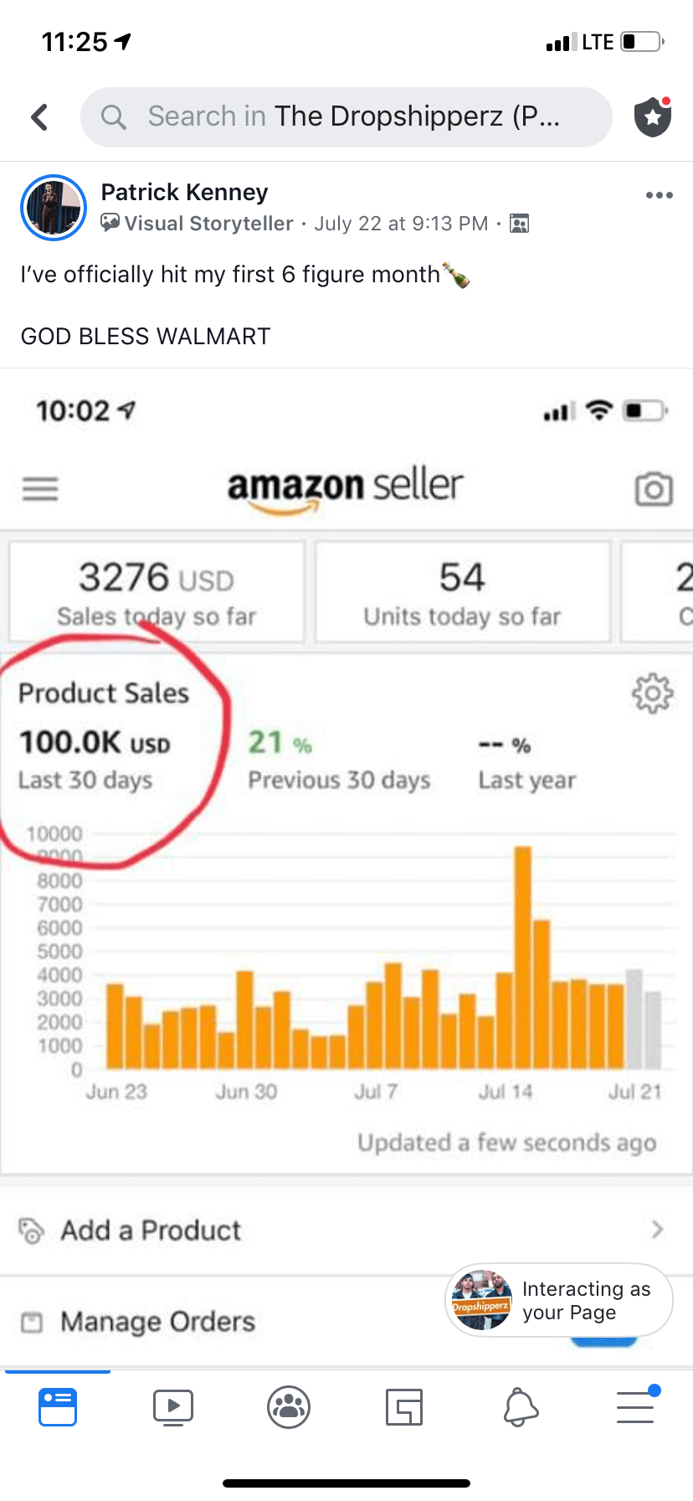The width and height of the screenshot is (693, 1501).
Task: Tap the camera icon in Amazon Seller
Action: [x=654, y=489]
